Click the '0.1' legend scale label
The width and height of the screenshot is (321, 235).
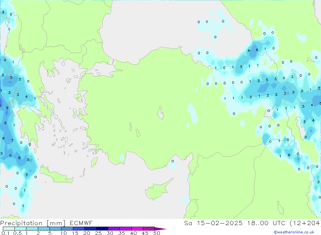tap(5, 233)
